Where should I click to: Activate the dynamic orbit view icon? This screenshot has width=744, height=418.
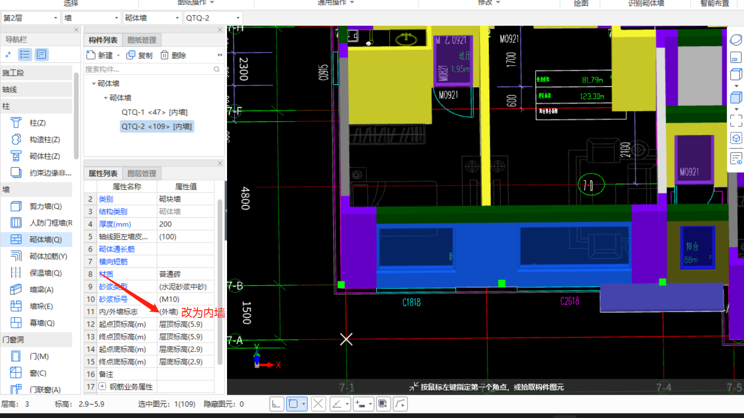coord(736,40)
